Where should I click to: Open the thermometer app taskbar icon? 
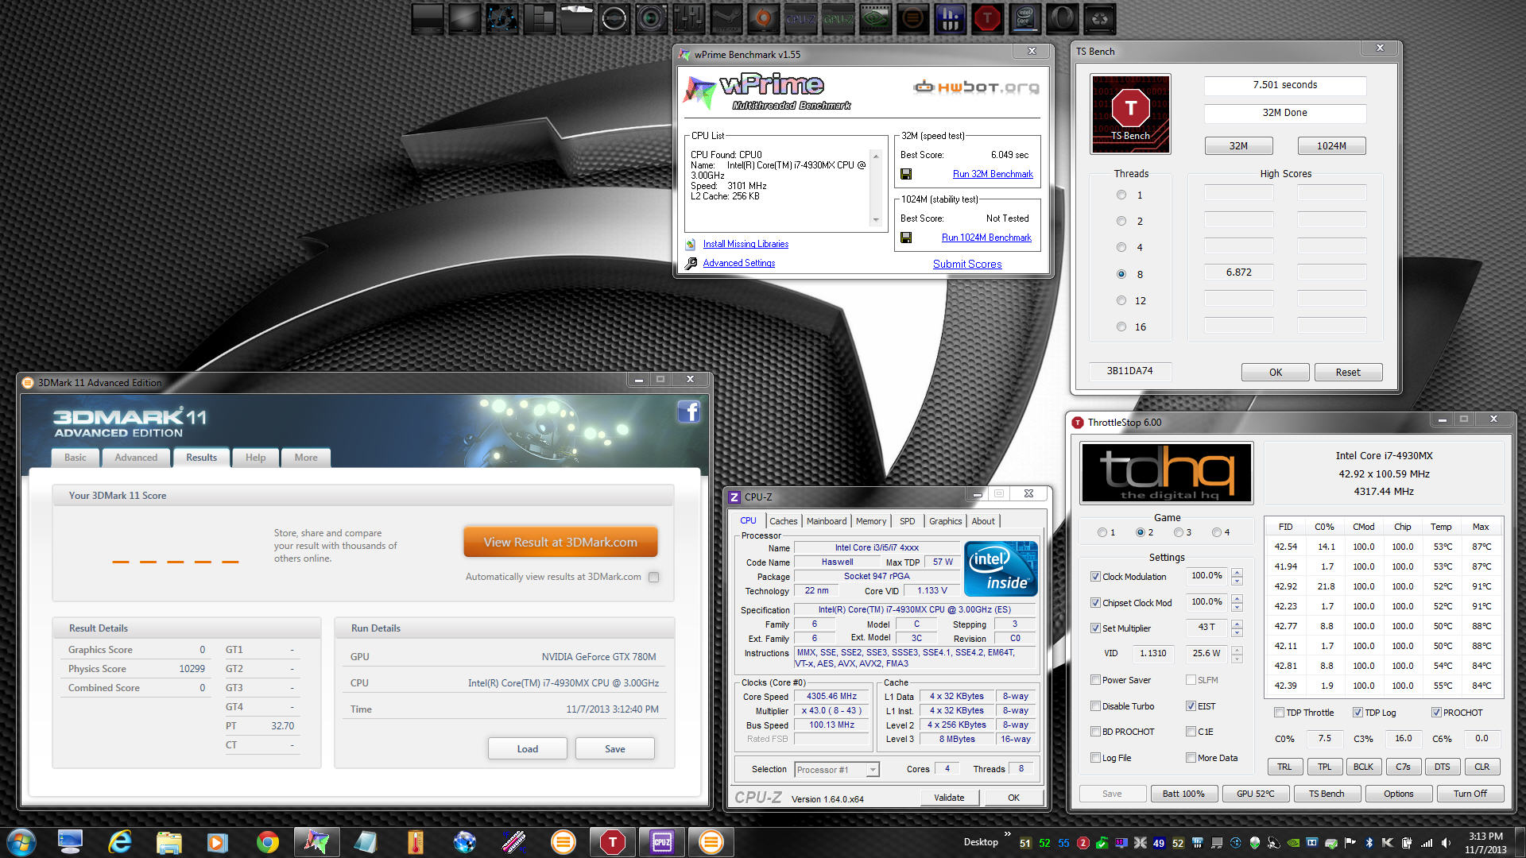pos(416,841)
